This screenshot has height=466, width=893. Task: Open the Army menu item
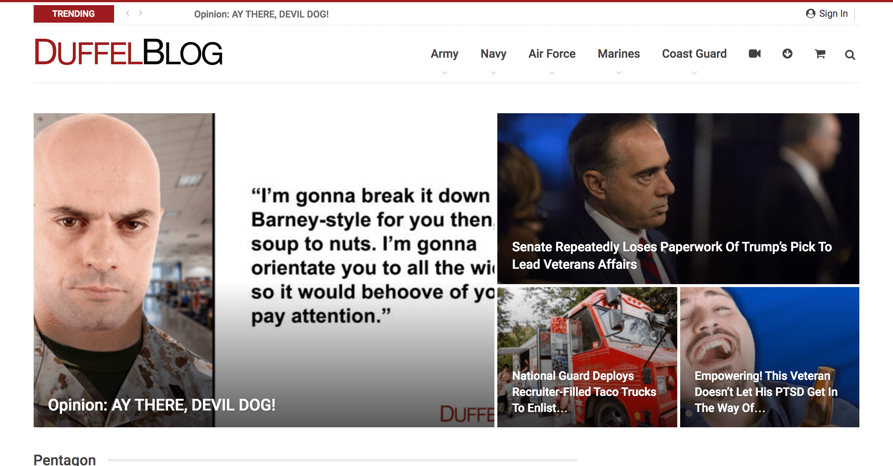pos(444,54)
